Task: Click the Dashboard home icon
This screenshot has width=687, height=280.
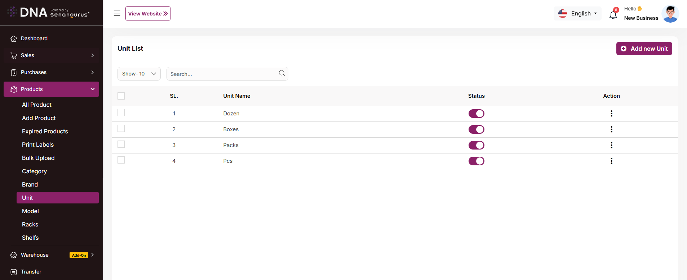Action: coord(14,39)
